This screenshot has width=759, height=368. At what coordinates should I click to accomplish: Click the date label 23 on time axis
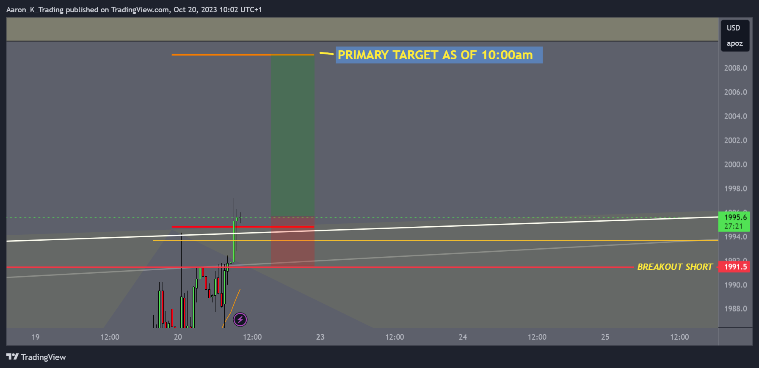pos(320,337)
